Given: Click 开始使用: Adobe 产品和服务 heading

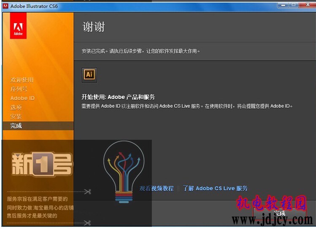Looking at the screenshot, I should [x=118, y=97].
